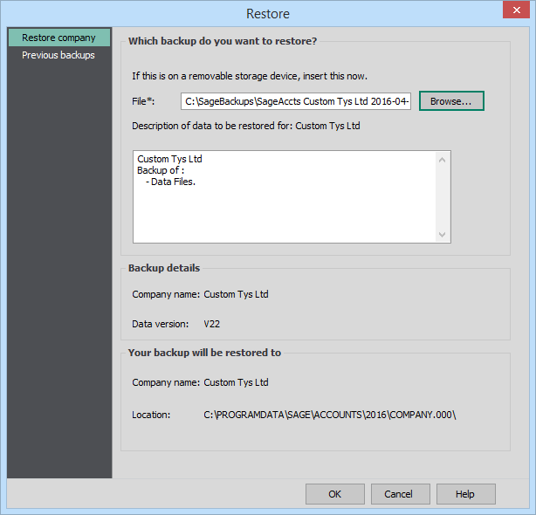The width and height of the screenshot is (536, 515).
Task: Click Company name value under Backup details
Action: click(236, 294)
